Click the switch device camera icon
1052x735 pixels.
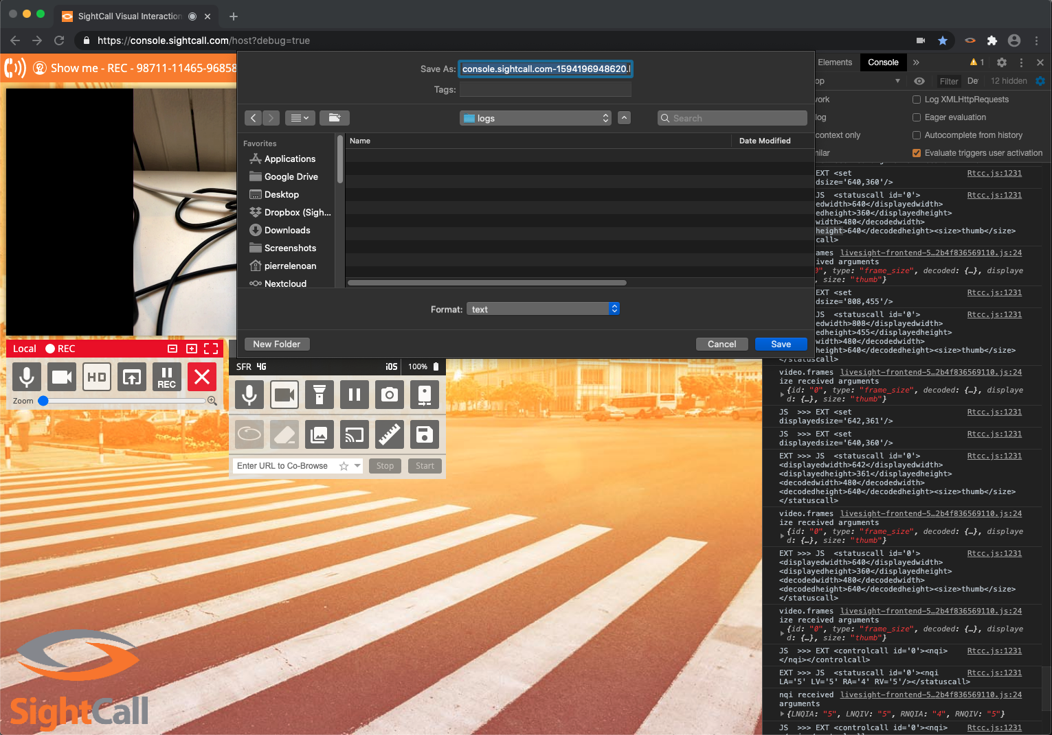tap(425, 395)
